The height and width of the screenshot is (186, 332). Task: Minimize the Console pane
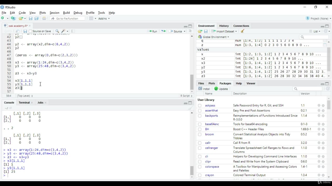coord(185,103)
